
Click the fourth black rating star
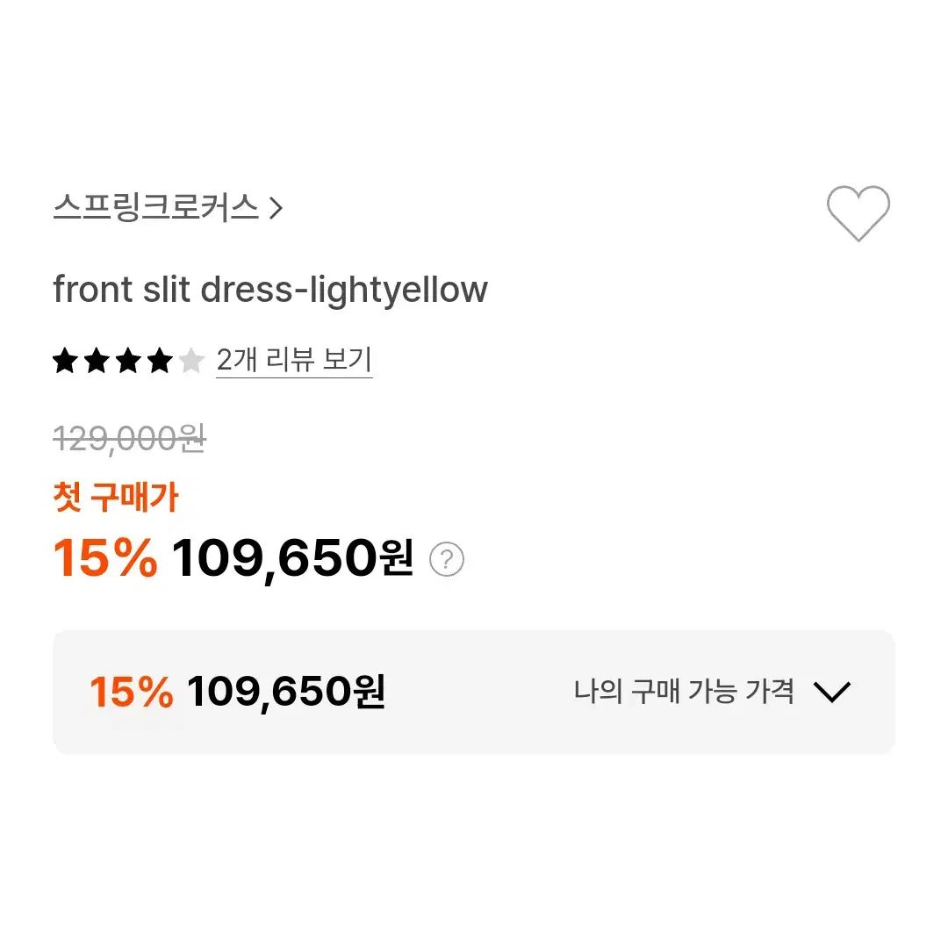click(x=160, y=361)
